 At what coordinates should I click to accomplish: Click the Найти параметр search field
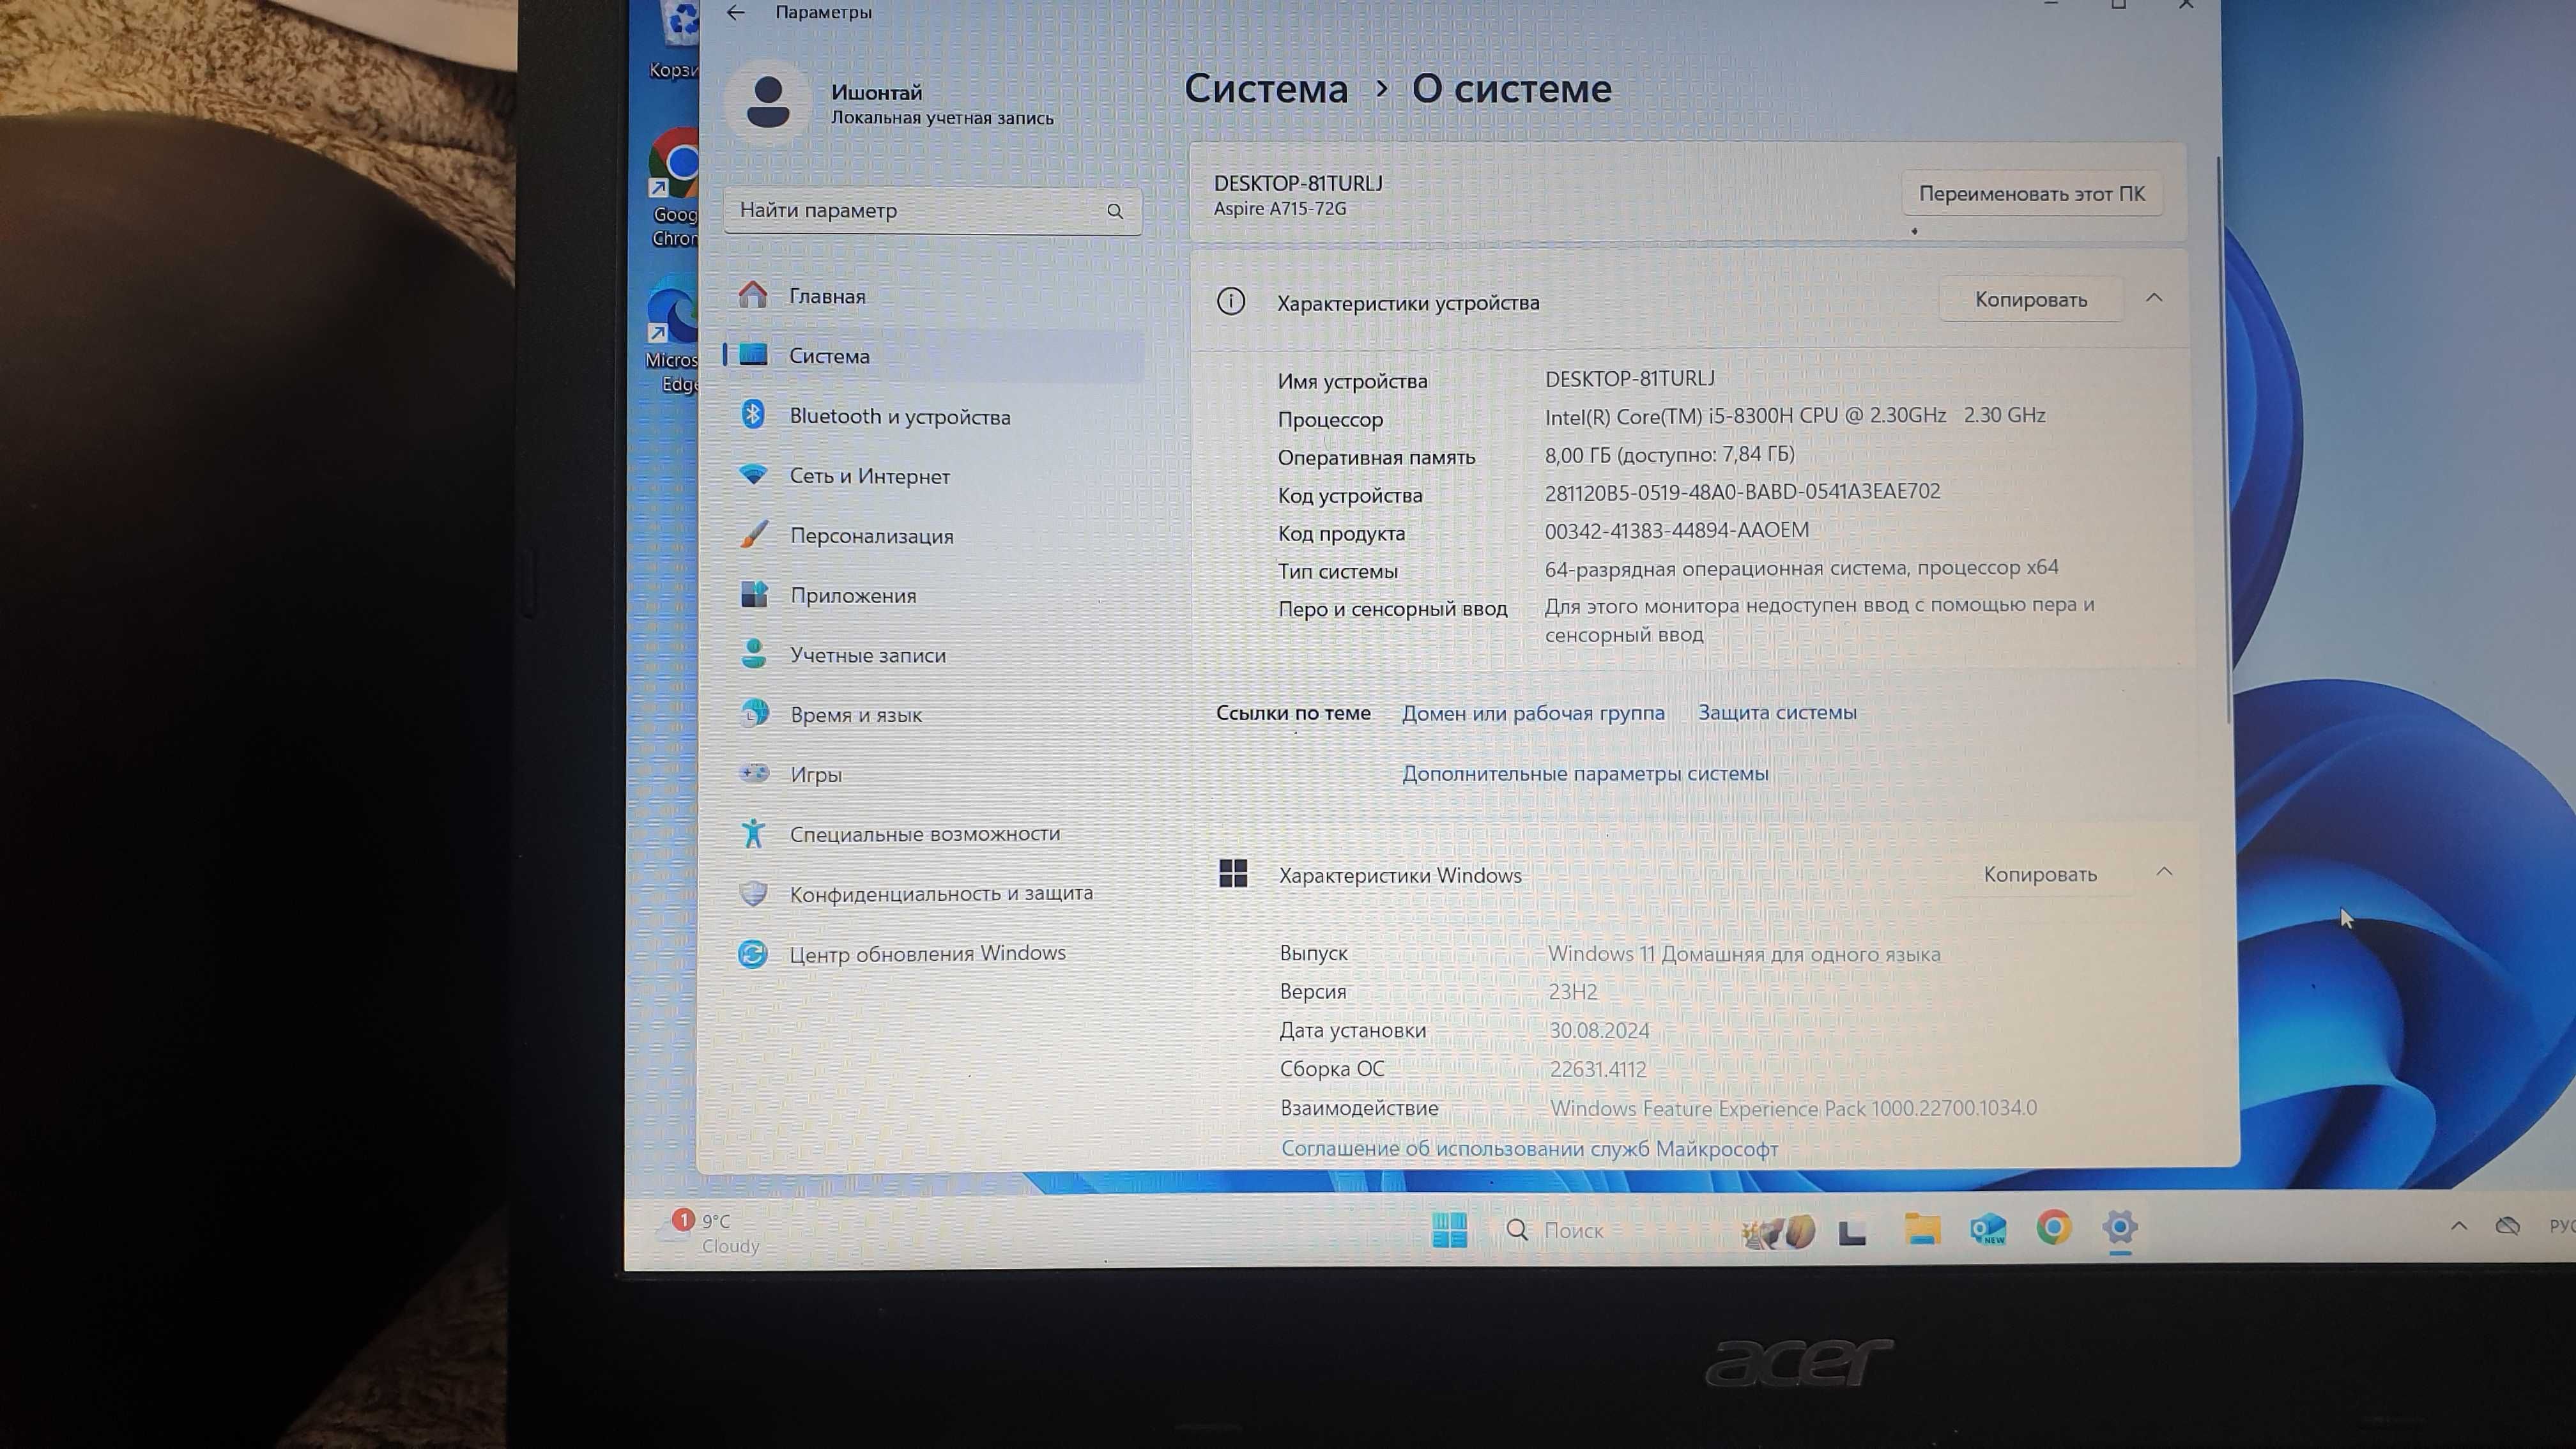(x=932, y=211)
